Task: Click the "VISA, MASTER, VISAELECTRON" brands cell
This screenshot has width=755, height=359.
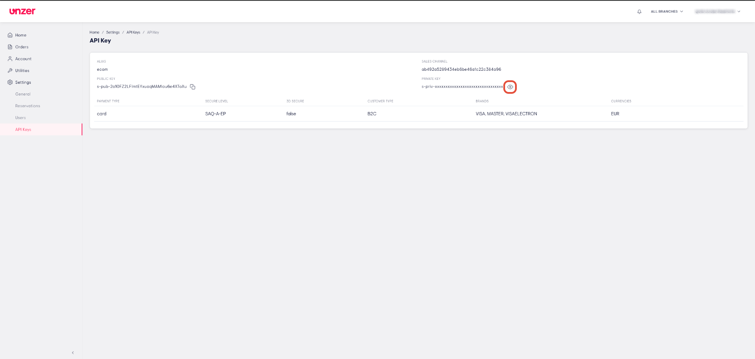Action: pyautogui.click(x=506, y=114)
